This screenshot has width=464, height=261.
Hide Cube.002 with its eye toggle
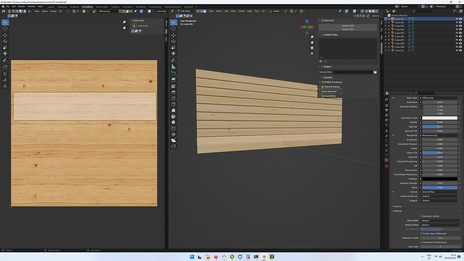(457, 22)
